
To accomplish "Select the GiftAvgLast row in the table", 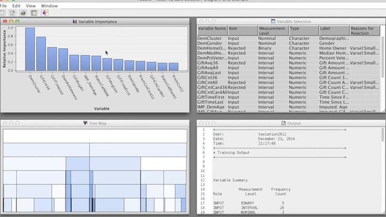I will tap(288, 73).
